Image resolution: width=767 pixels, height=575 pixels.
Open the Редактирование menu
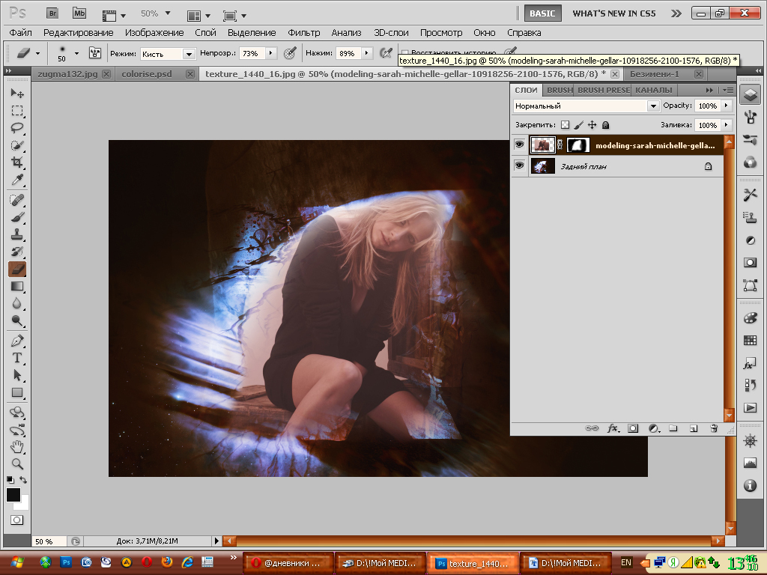78,33
